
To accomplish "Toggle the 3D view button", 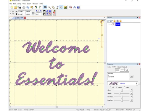I will (x=45, y=7).
